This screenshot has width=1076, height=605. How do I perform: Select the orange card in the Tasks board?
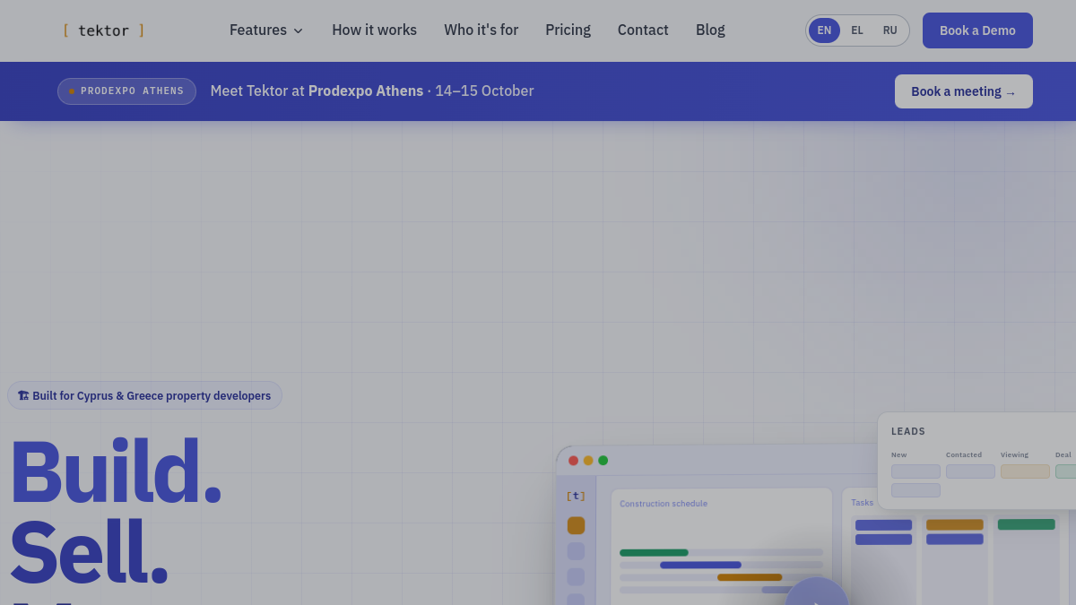click(955, 524)
